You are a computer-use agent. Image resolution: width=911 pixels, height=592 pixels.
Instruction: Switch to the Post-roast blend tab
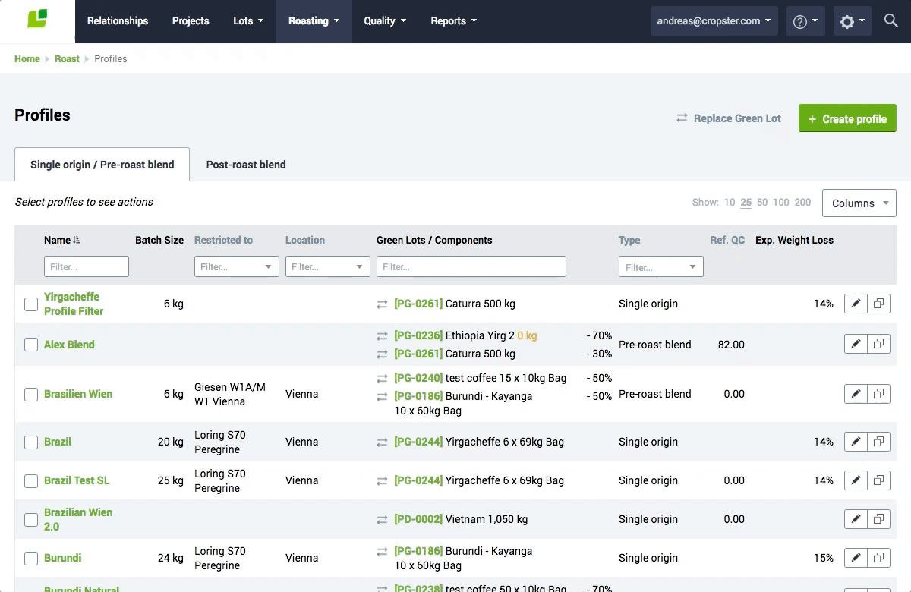pos(246,165)
